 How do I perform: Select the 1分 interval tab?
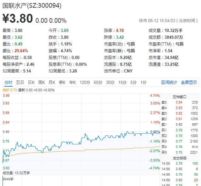point(143,82)
